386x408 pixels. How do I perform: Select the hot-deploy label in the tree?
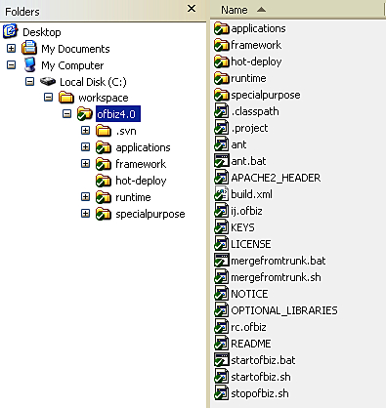141,181
